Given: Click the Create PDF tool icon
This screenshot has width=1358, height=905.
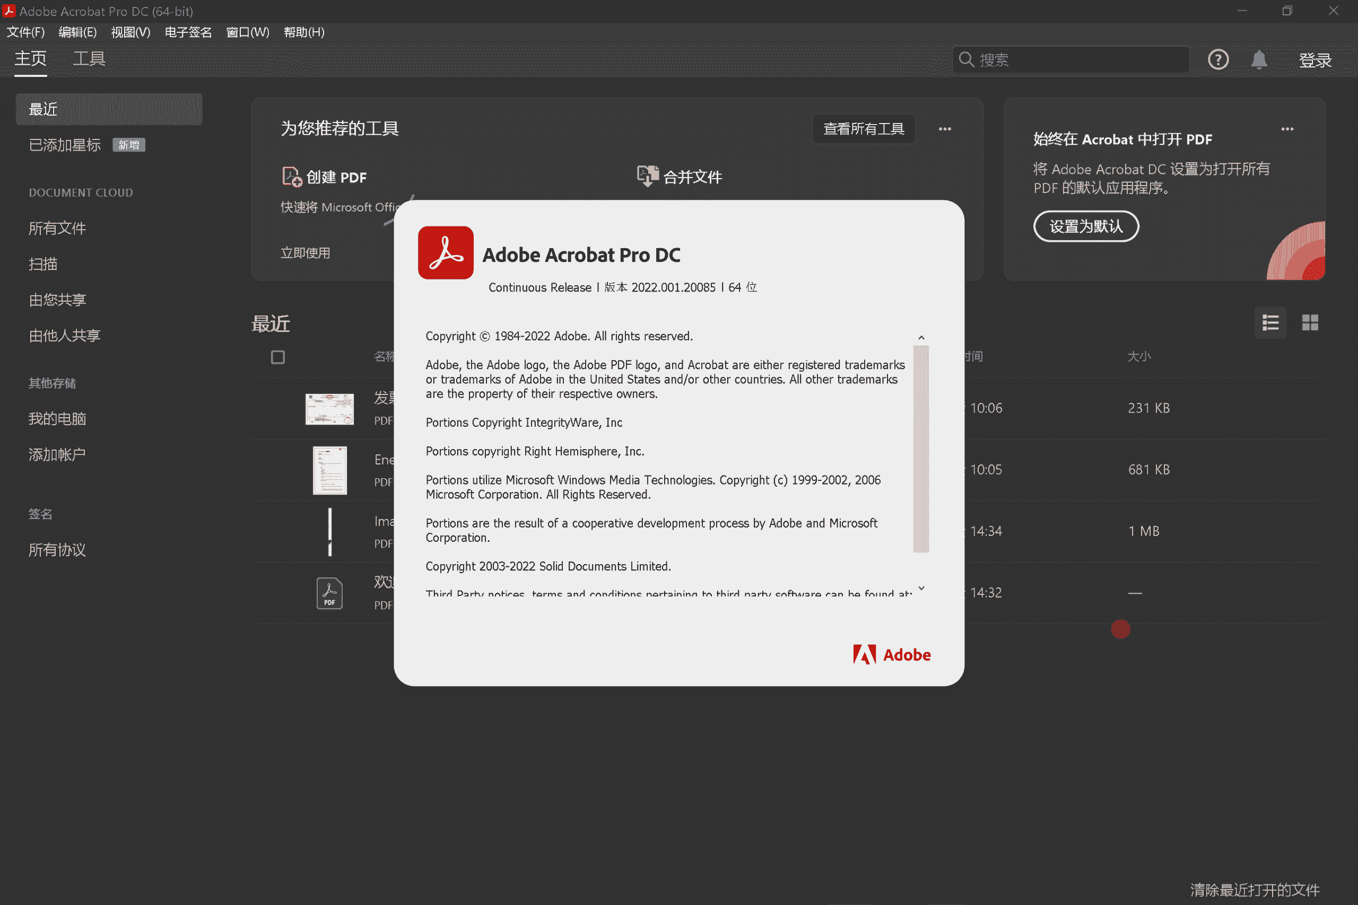Looking at the screenshot, I should (x=292, y=177).
